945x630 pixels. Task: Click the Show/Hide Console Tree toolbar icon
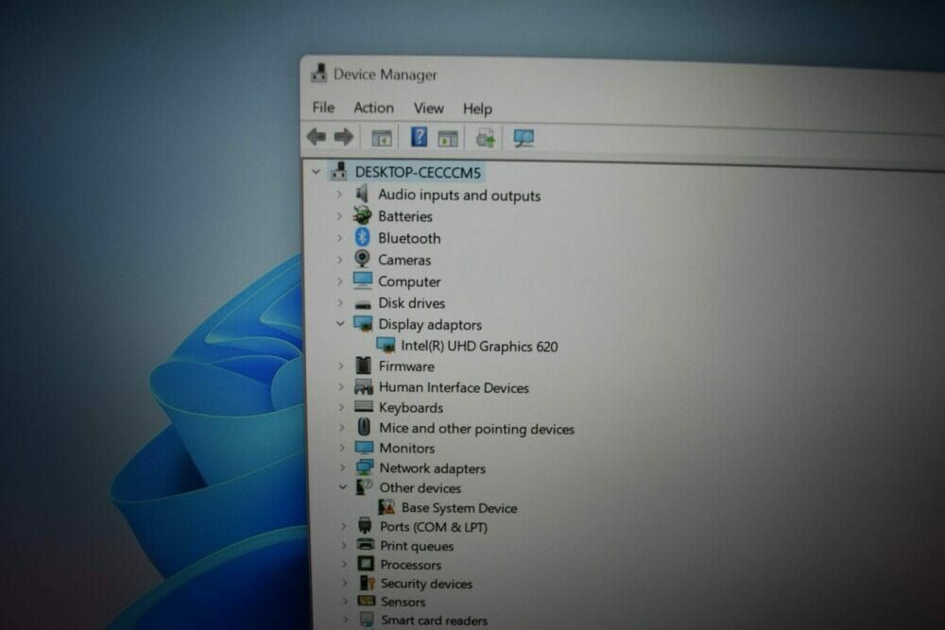(x=382, y=138)
